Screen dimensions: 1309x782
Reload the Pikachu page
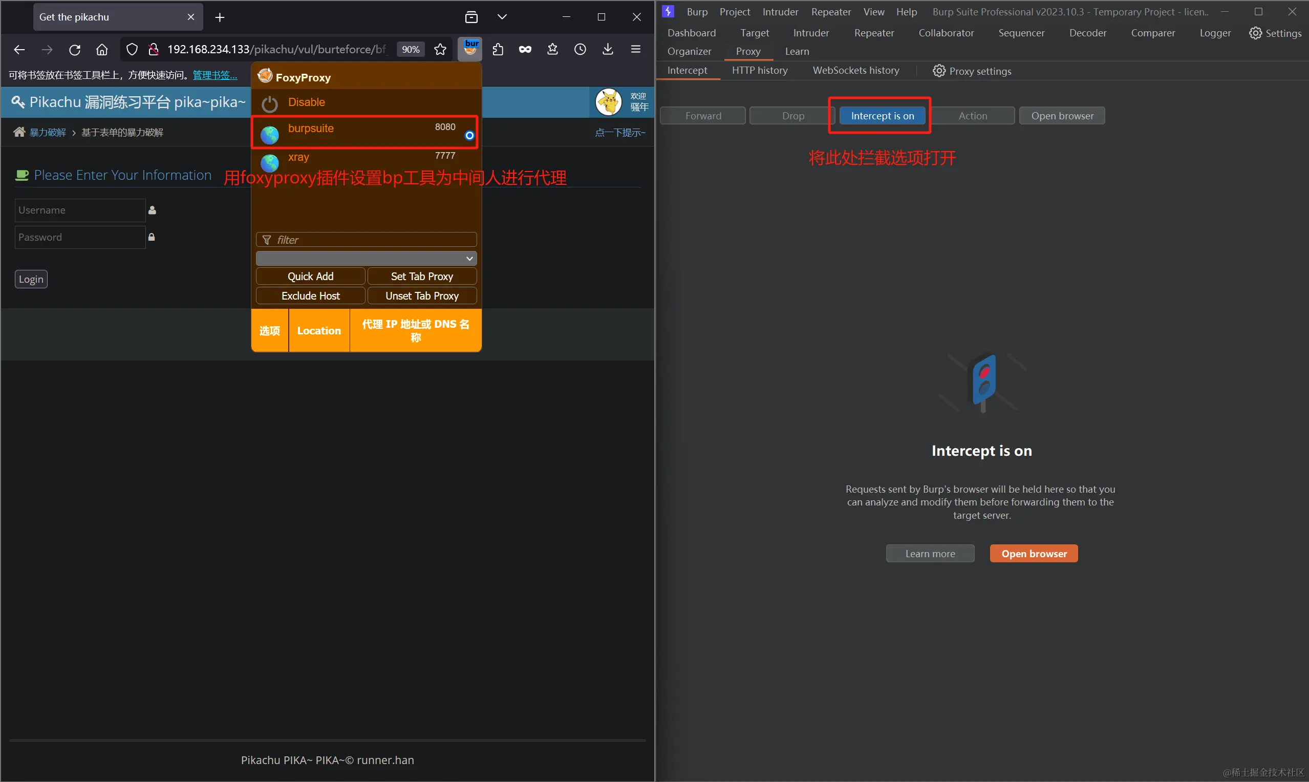pyautogui.click(x=75, y=50)
